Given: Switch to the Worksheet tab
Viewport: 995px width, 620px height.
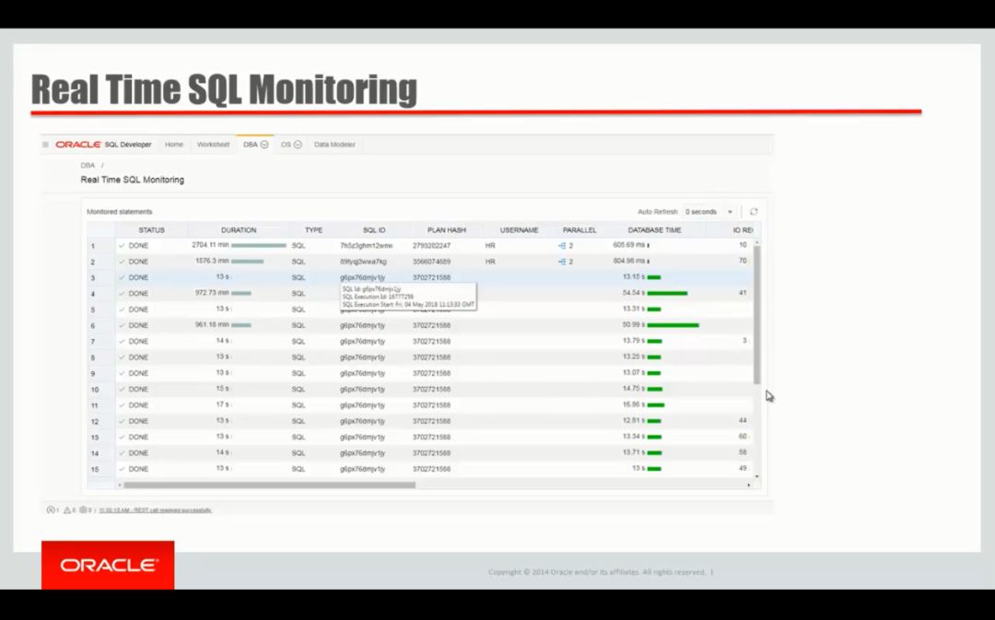Looking at the screenshot, I should pos(212,145).
